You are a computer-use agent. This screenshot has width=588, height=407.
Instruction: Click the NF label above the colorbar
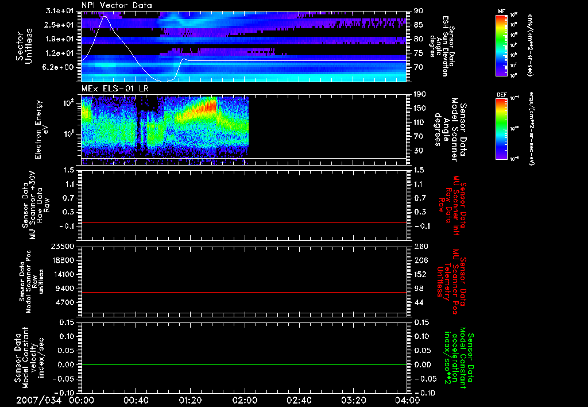click(x=501, y=11)
